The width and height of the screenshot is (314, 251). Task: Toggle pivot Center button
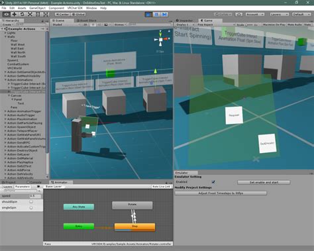coord(62,15)
